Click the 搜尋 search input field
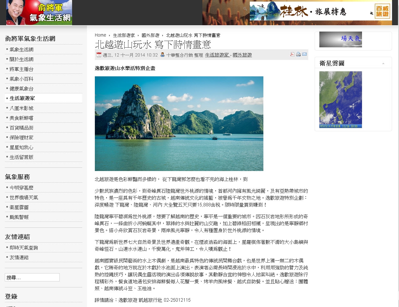The width and height of the screenshot is (399, 307). tap(32, 277)
